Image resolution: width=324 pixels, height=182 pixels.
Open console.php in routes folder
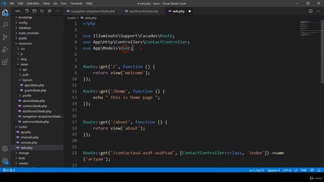[x=29, y=143]
